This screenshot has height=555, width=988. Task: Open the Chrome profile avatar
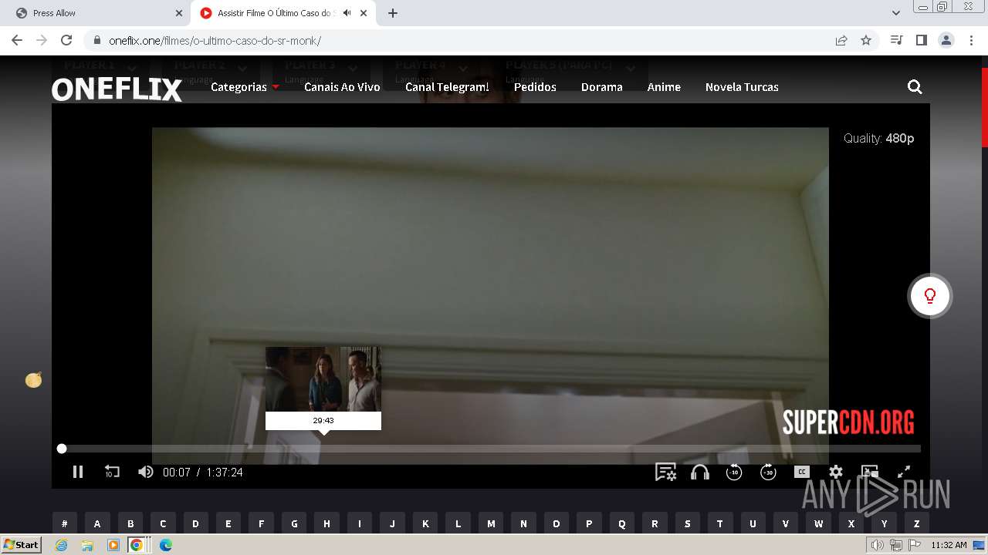pos(946,40)
